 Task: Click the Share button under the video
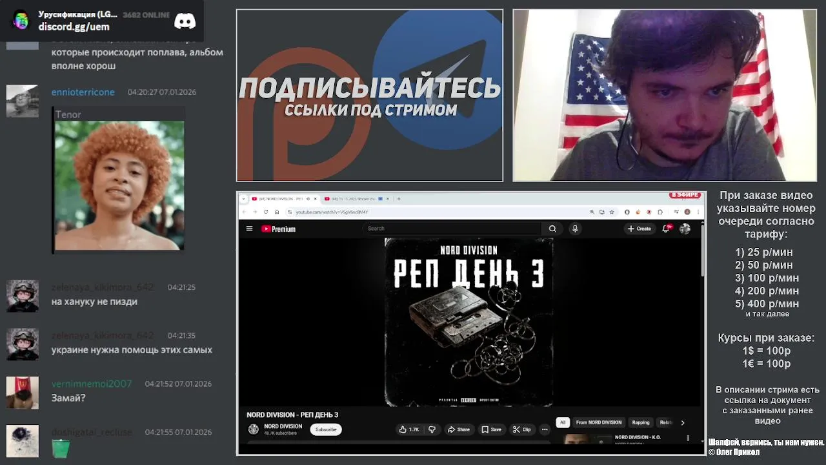pos(459,429)
